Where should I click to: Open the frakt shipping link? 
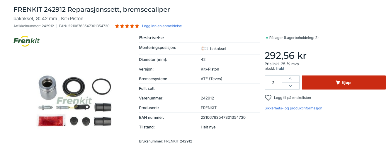pos(280,69)
